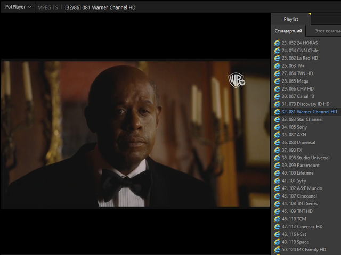This screenshot has width=341, height=255.
Task: Click icon beside 34. 085 Sony
Action: pos(277,127)
